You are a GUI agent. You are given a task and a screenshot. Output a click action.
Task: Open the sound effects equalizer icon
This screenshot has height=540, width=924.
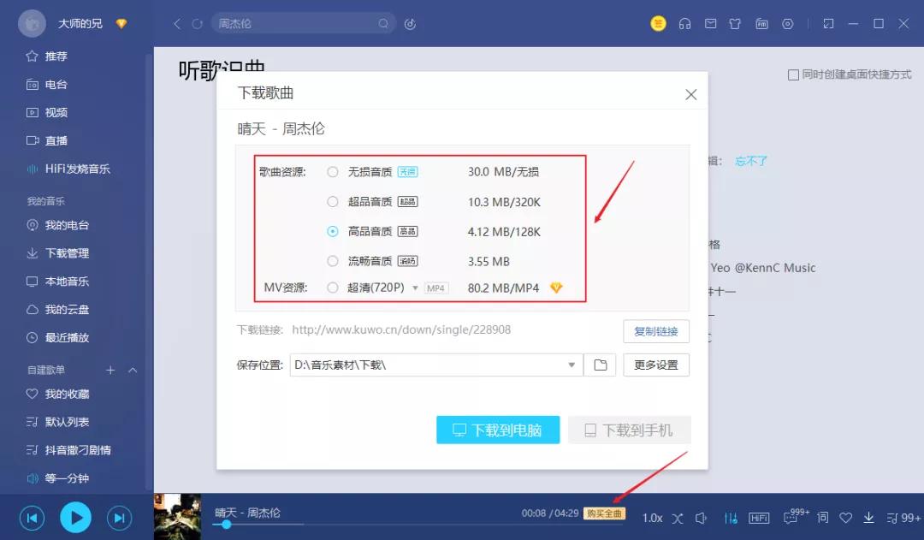tap(731, 518)
